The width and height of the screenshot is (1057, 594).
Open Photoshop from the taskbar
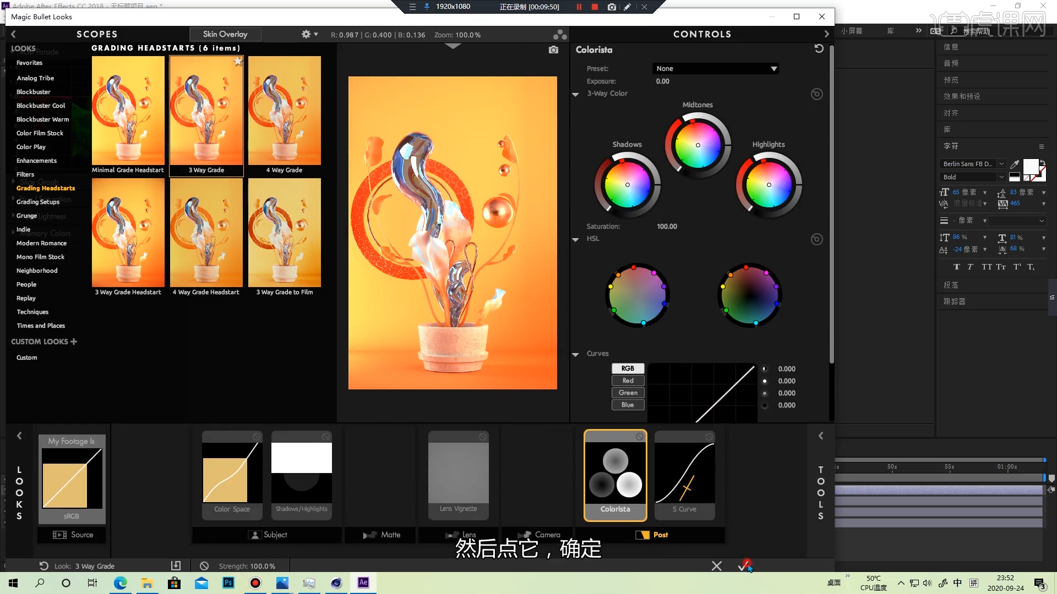[228, 582]
